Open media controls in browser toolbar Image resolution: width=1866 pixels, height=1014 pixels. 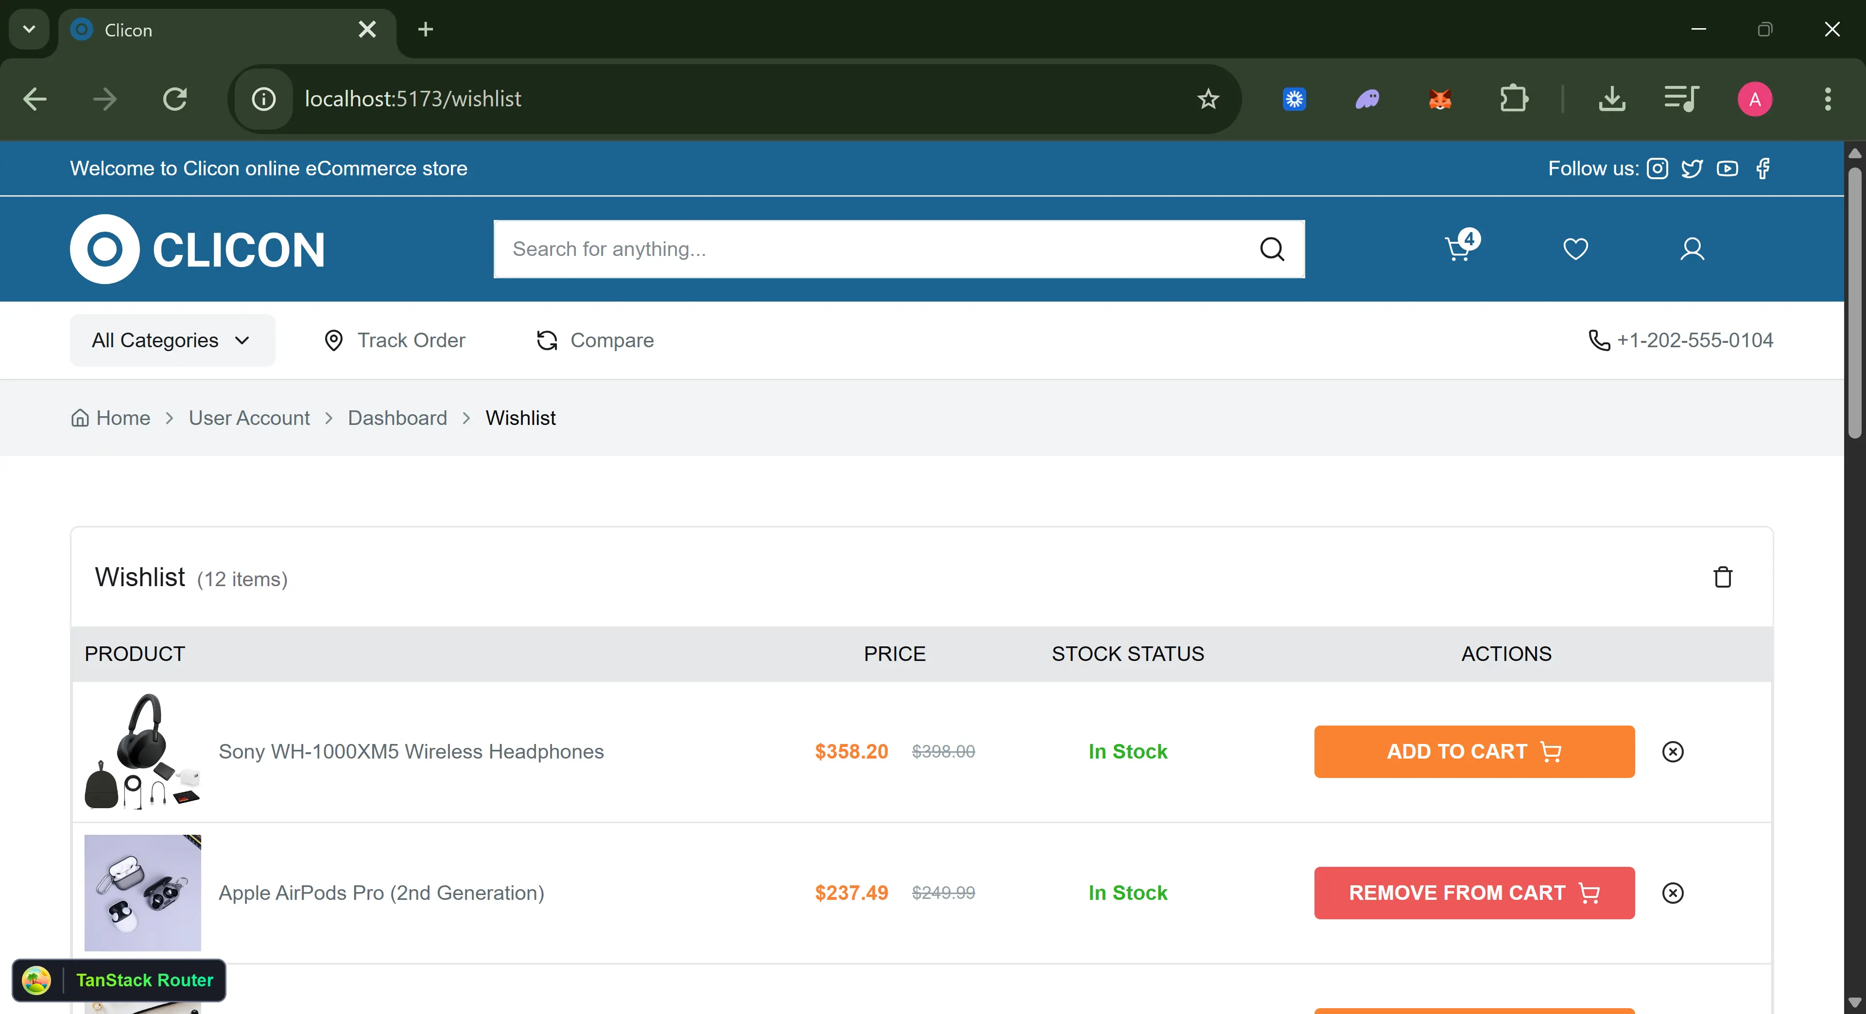pyautogui.click(x=1682, y=99)
